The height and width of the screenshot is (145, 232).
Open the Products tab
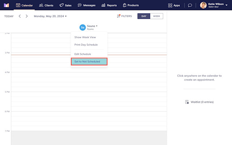(x=131, y=5)
